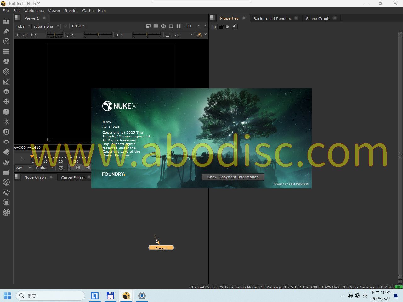The height and width of the screenshot is (302, 403).
Task: Increase the gain f-stop right arrow
Action: click(32, 35)
